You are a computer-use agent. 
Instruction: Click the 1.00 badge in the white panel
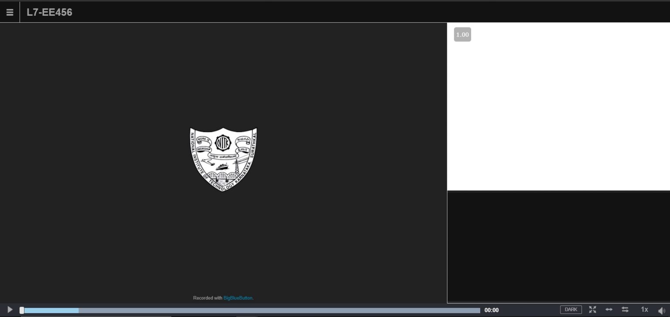(462, 34)
